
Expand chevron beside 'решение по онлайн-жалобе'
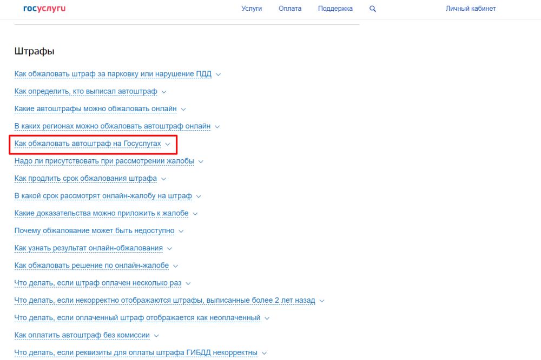pyautogui.click(x=176, y=266)
